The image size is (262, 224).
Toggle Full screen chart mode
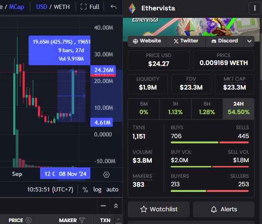pos(90,7)
